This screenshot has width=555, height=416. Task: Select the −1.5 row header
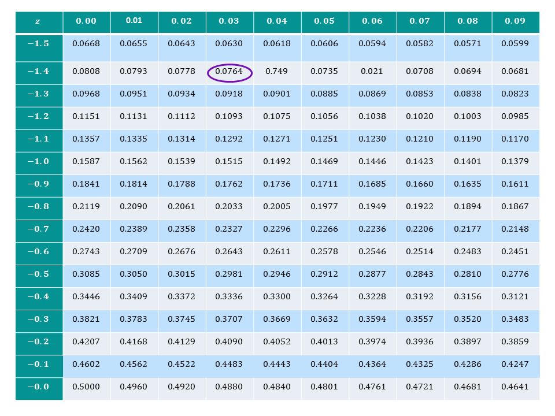point(39,44)
